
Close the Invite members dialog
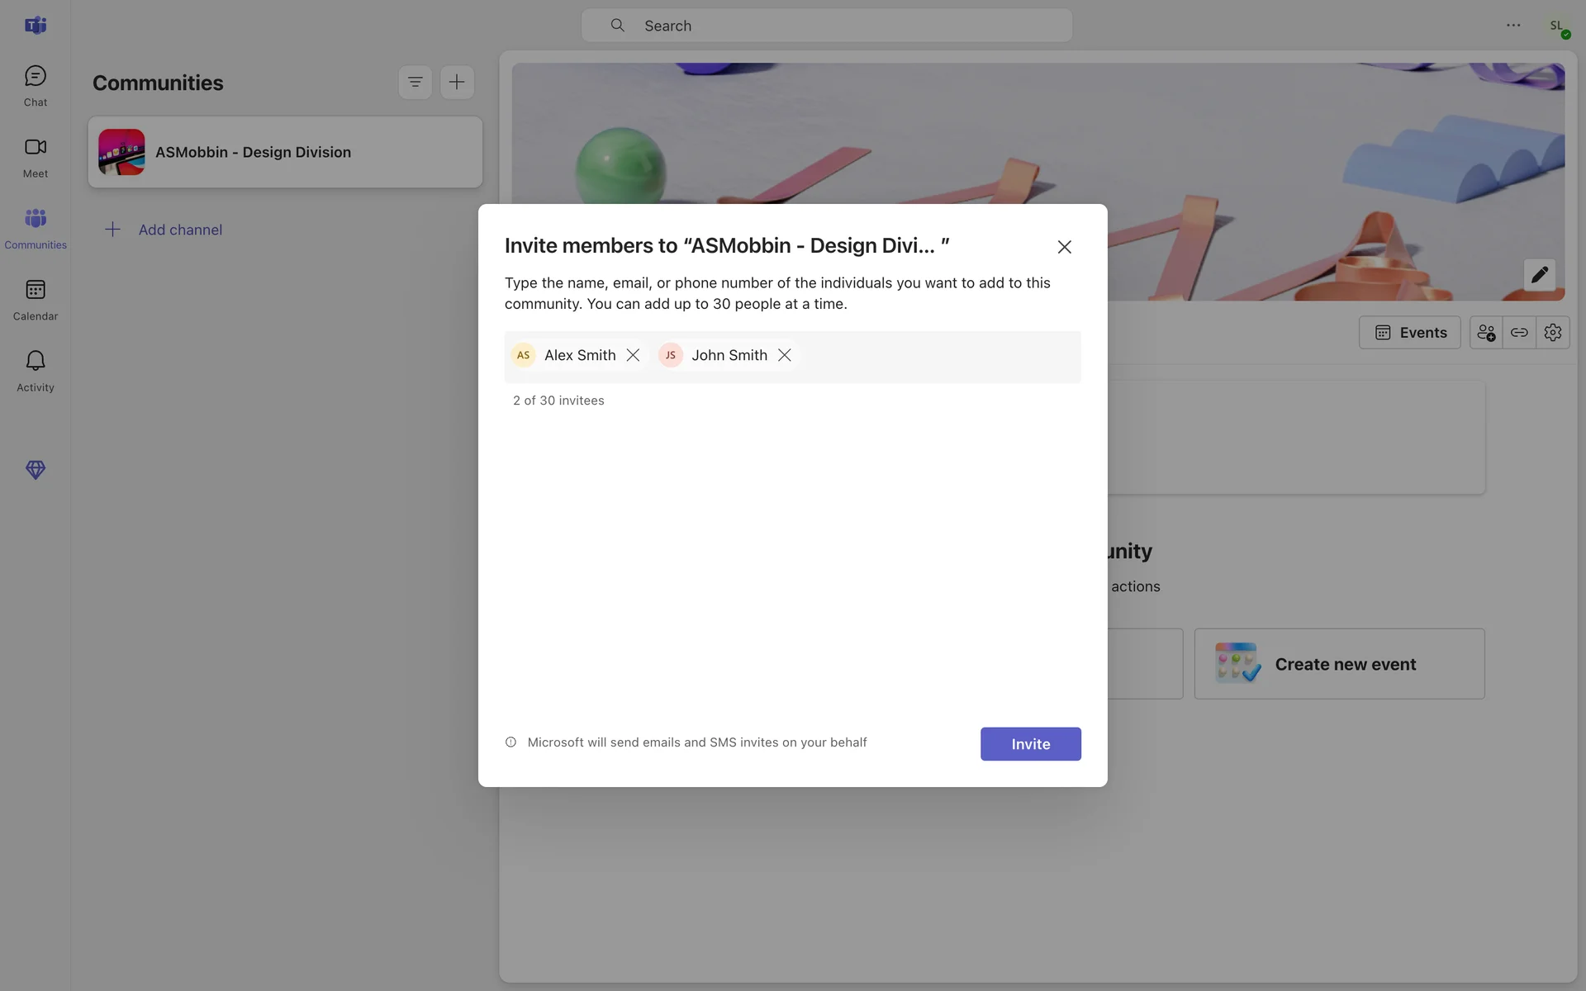pos(1064,247)
